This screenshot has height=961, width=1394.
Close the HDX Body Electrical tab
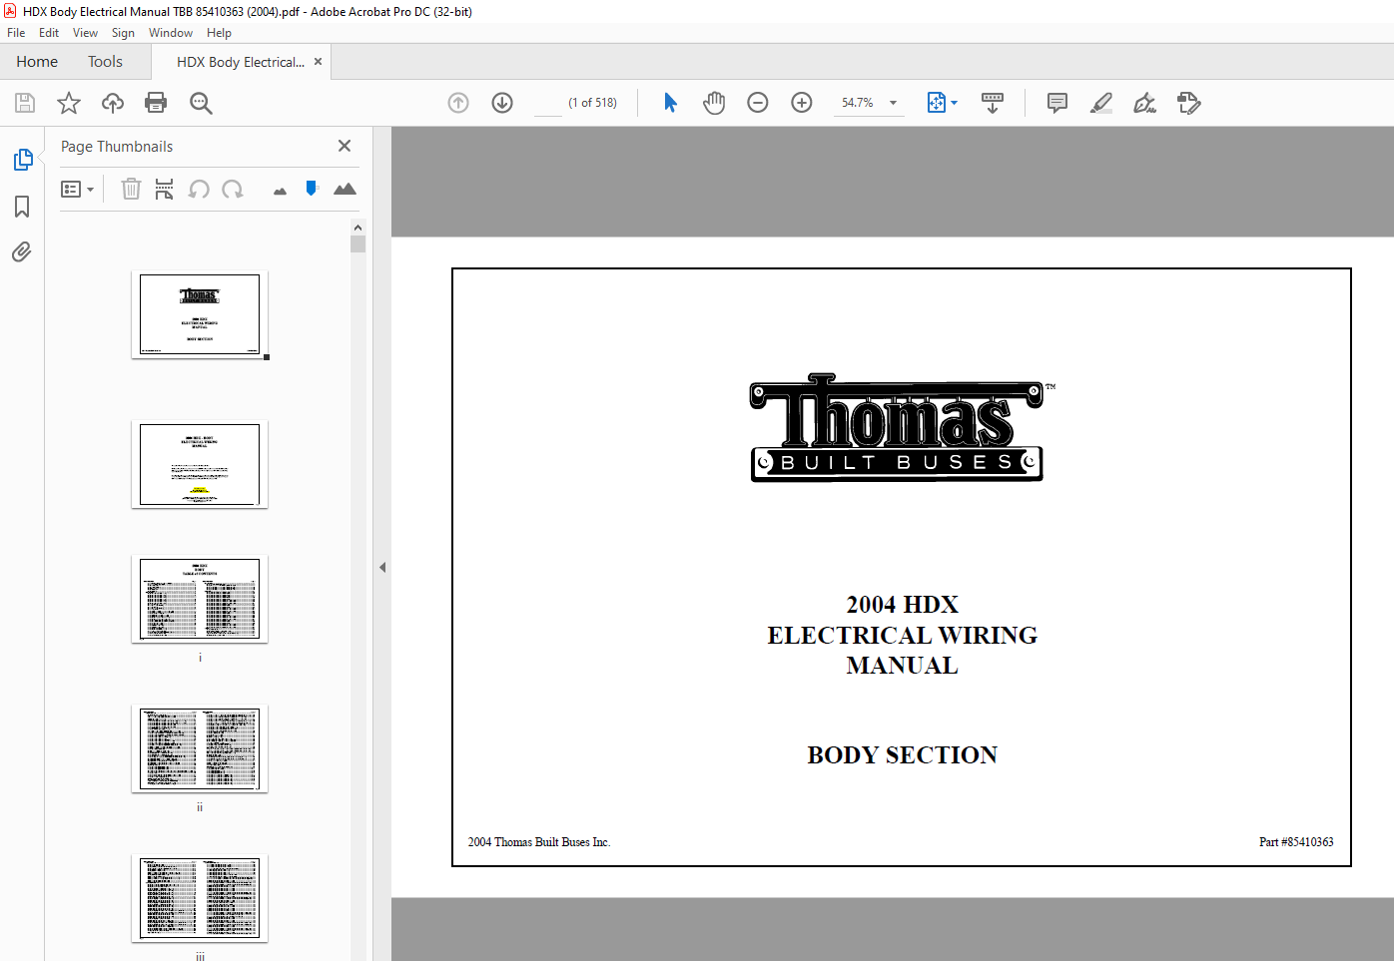pyautogui.click(x=319, y=62)
